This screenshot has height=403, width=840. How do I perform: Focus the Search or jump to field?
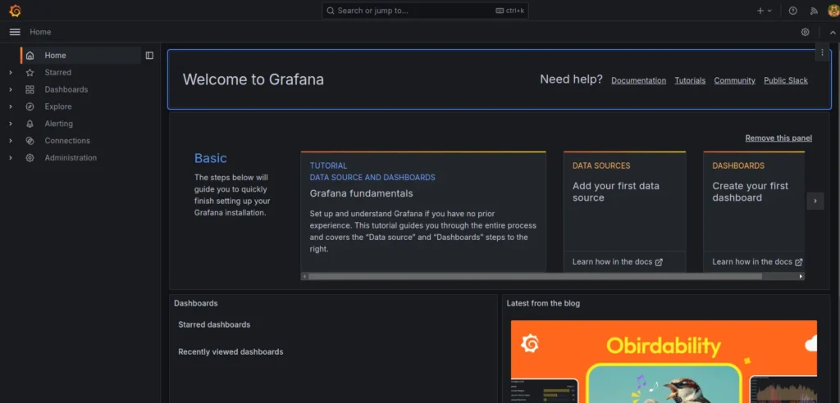coord(426,11)
